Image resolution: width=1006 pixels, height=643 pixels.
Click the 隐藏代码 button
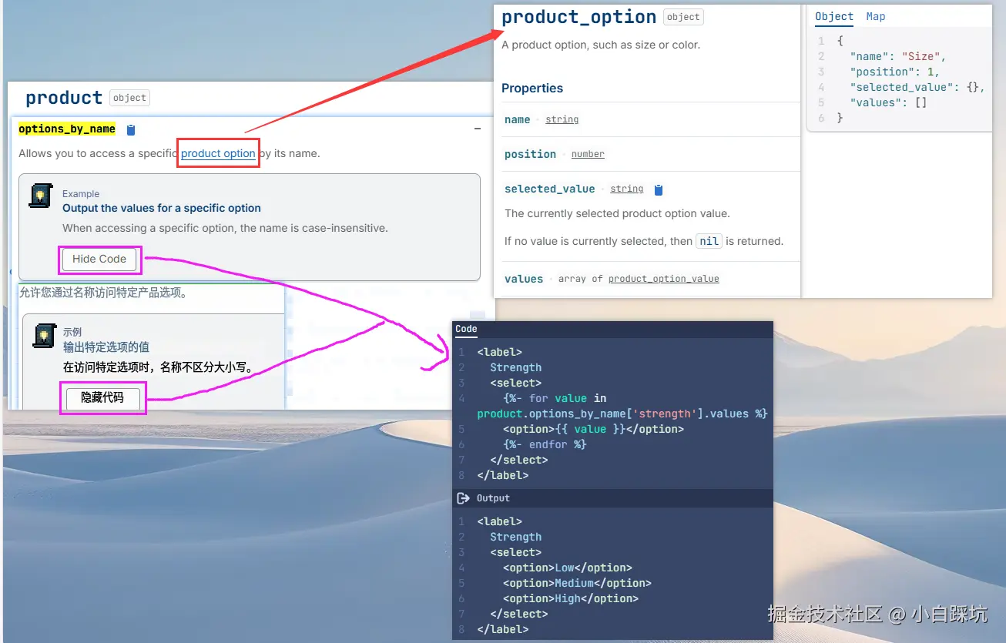tap(102, 398)
